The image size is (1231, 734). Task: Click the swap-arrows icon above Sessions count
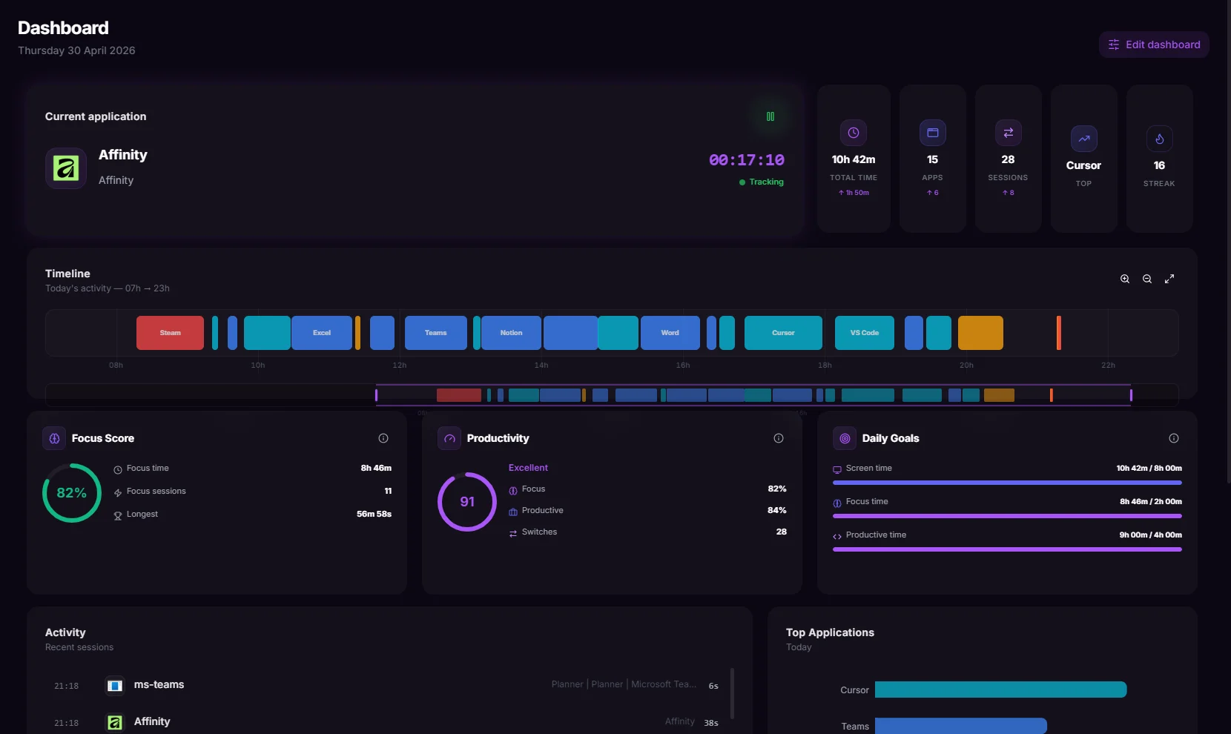(x=1009, y=133)
